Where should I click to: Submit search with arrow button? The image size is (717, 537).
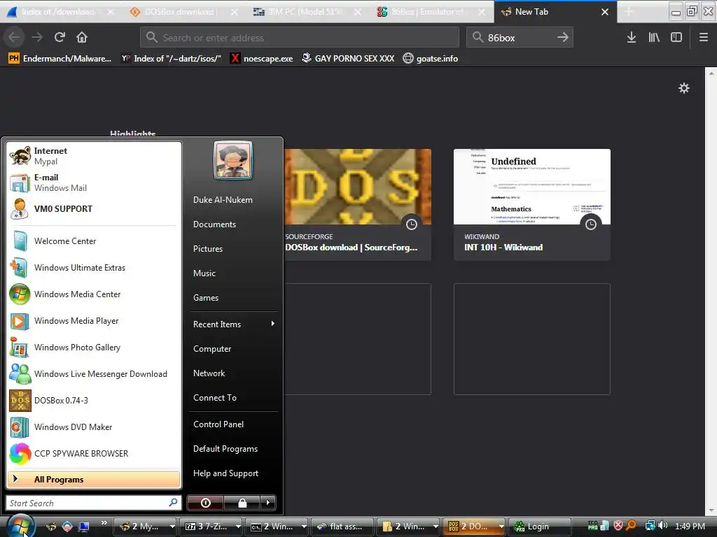(563, 37)
